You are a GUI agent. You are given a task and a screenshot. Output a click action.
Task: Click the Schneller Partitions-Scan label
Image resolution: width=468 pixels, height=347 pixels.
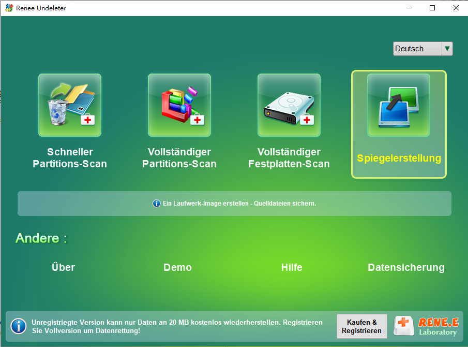tap(70, 158)
